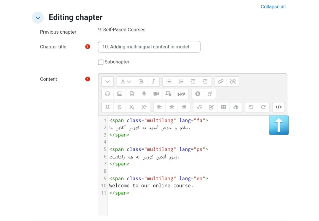Toggle the editor toolbar expand arrow
This screenshot has height=221, width=319.
coord(108,82)
